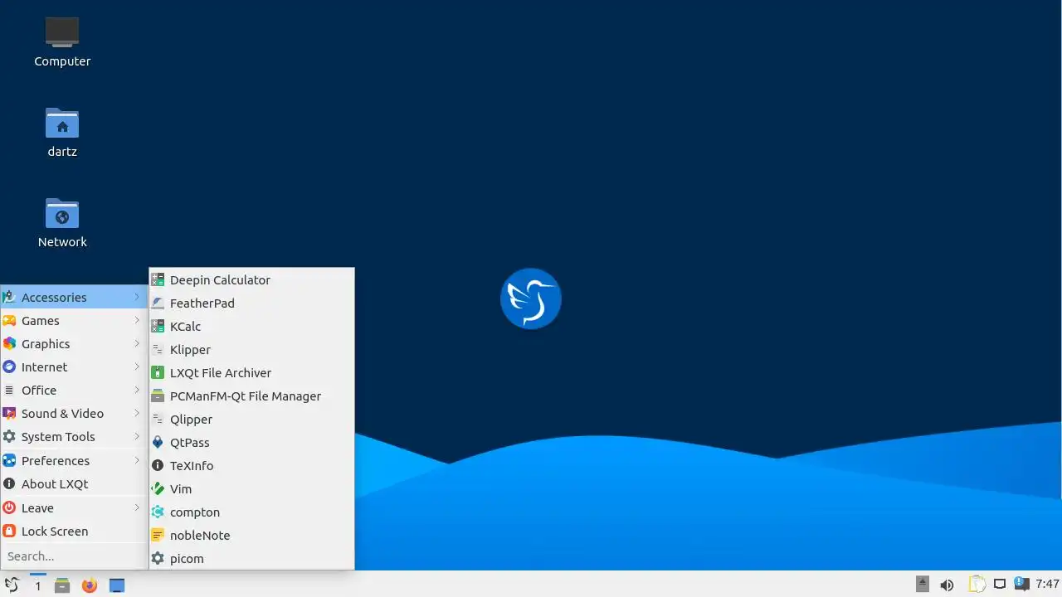Image resolution: width=1062 pixels, height=597 pixels.
Task: Open the removable media eject tray icon
Action: pyautogui.click(x=923, y=585)
